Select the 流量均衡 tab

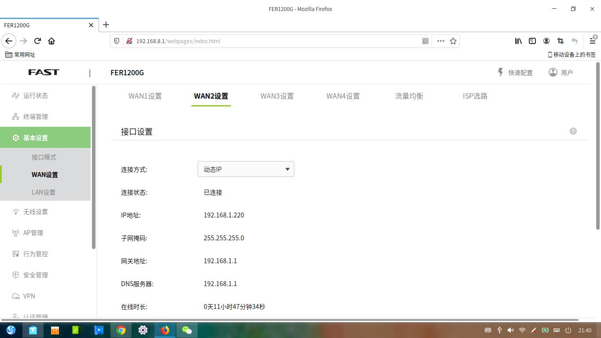409,96
